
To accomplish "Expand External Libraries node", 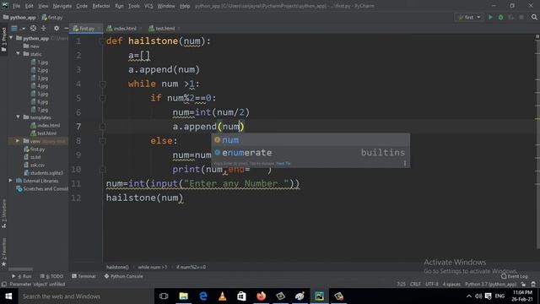I will [x=11, y=181].
